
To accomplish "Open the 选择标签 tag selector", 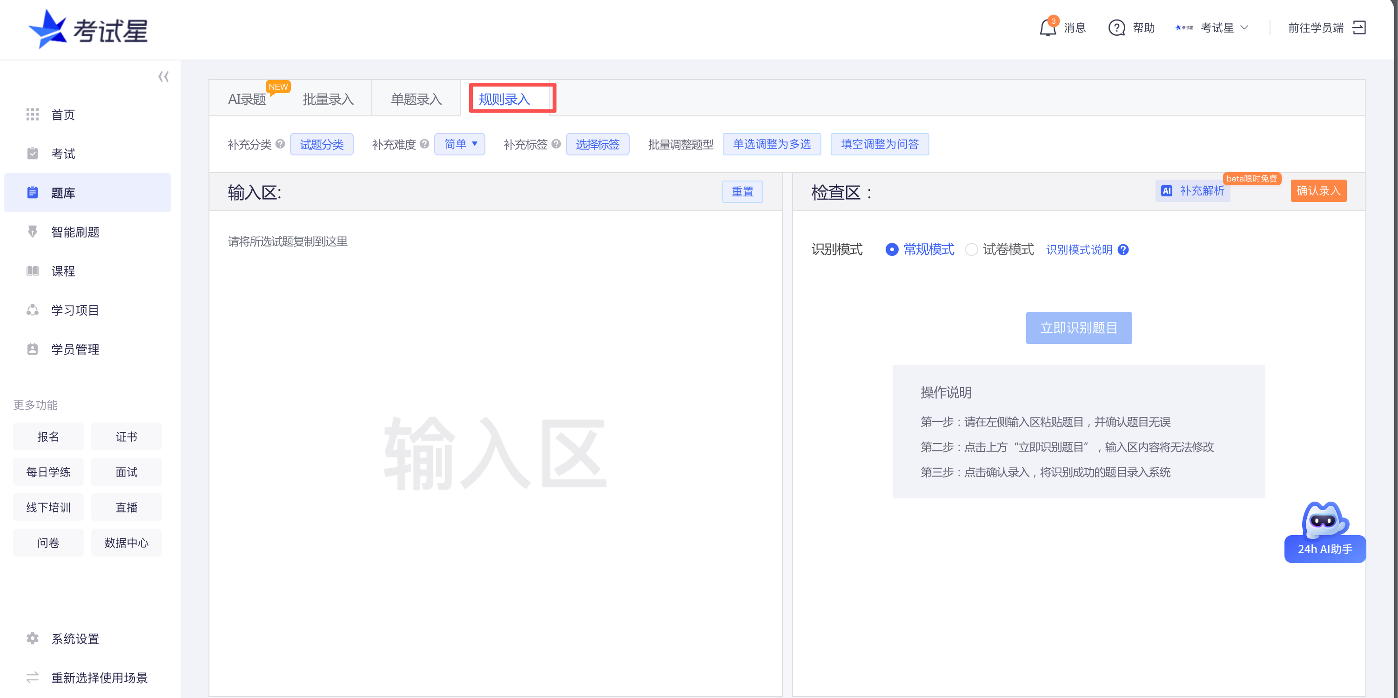I will [x=597, y=144].
